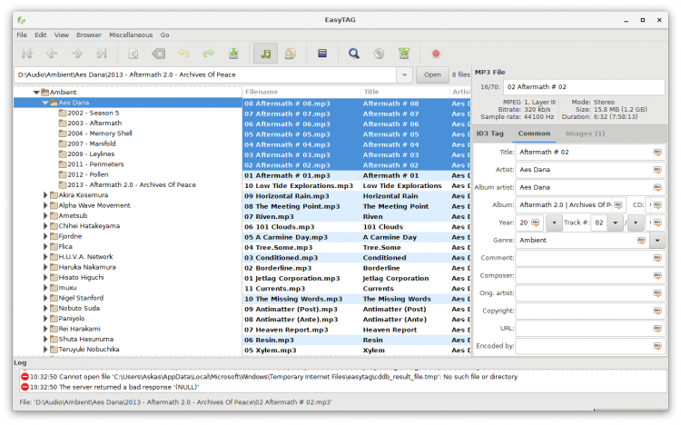Click the Open button beside the path
This screenshot has width=681, height=425.
(432, 74)
